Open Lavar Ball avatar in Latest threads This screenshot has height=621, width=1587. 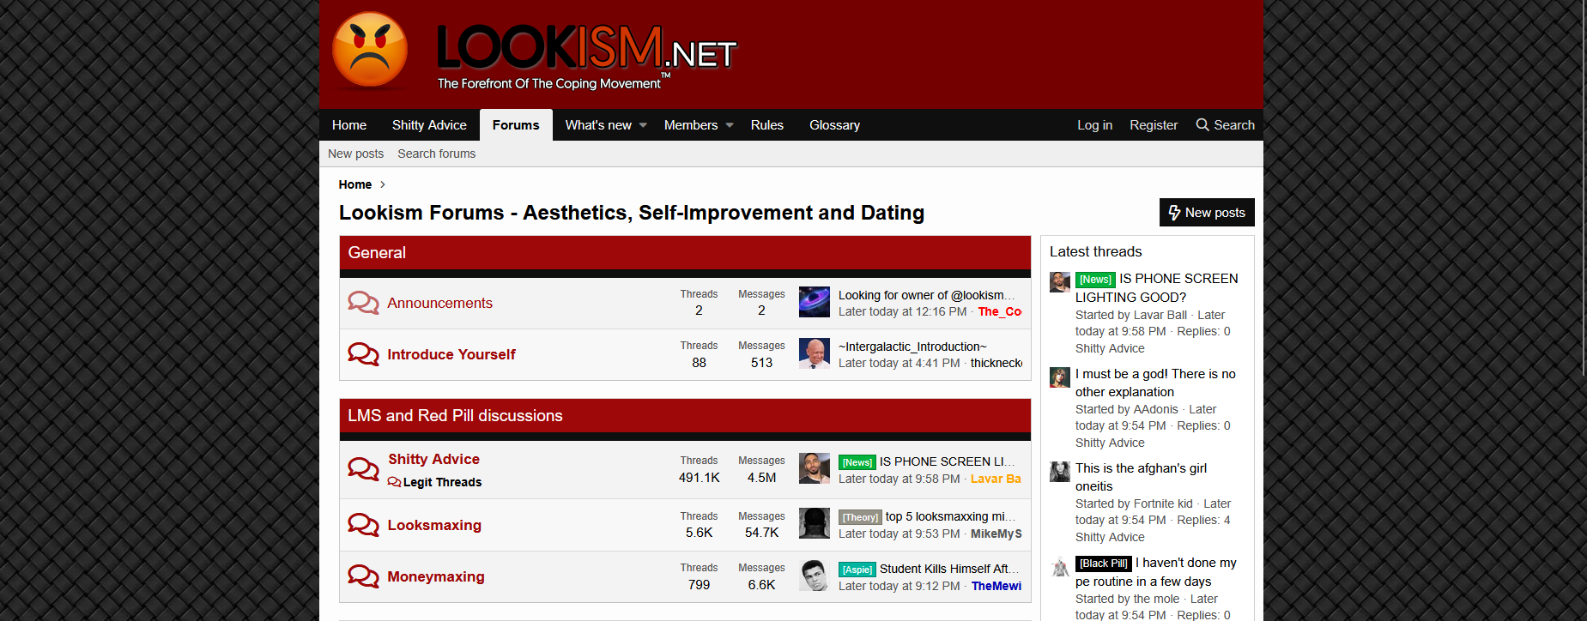click(1060, 282)
